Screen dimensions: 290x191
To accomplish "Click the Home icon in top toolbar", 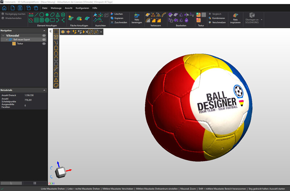I will coord(4,8).
